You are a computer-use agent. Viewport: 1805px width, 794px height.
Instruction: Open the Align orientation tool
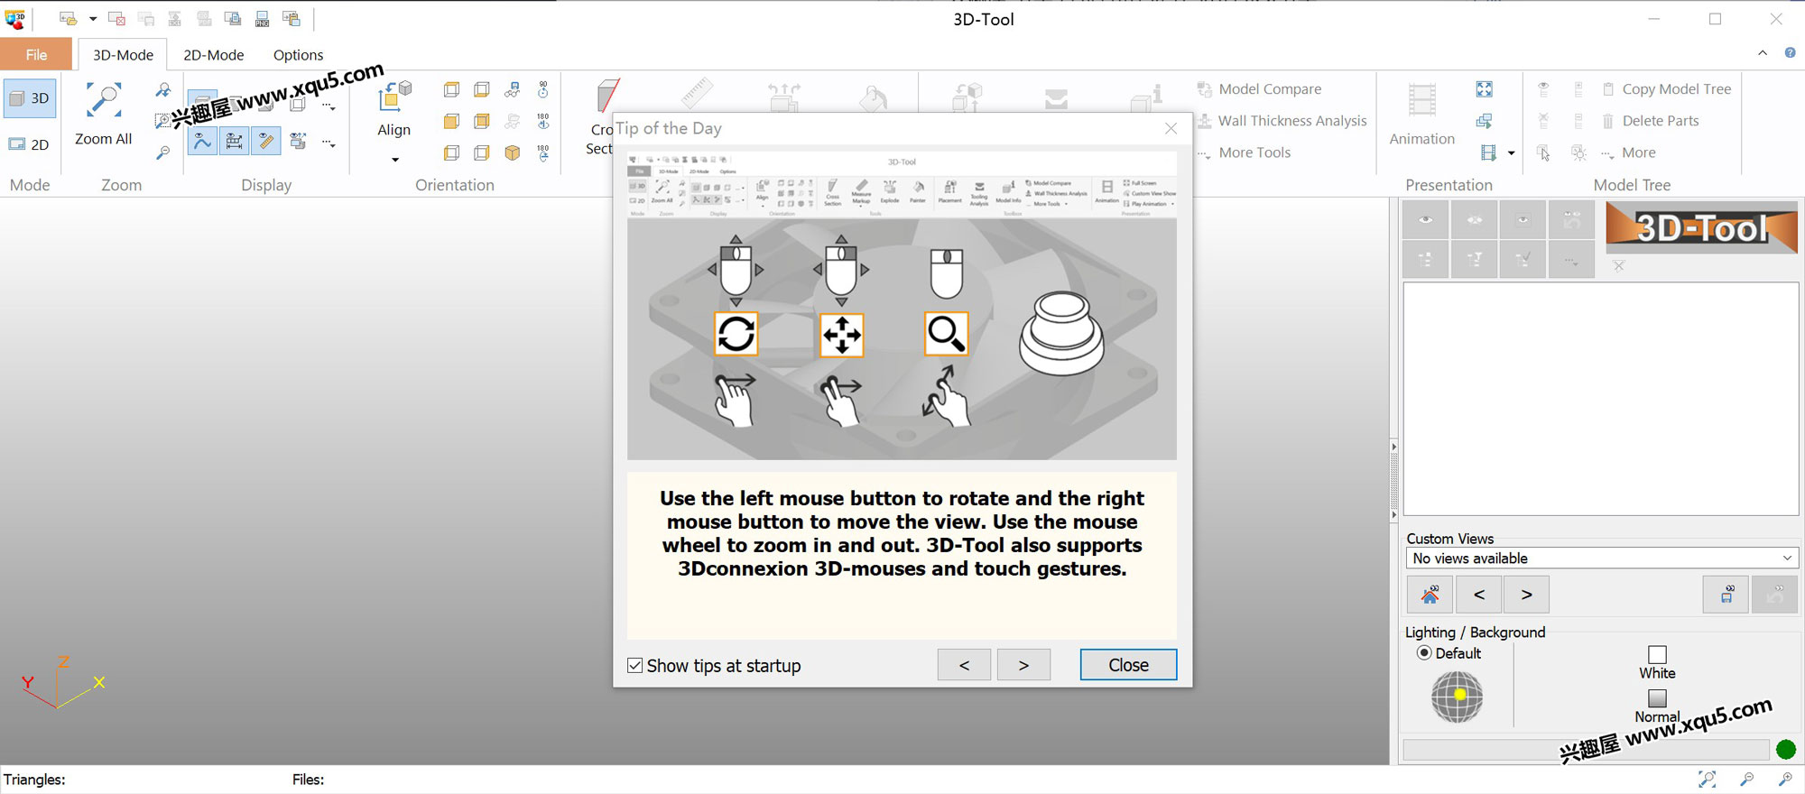coord(394,110)
